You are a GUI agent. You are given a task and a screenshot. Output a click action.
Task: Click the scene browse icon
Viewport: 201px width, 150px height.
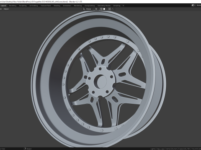tap(193, 5)
